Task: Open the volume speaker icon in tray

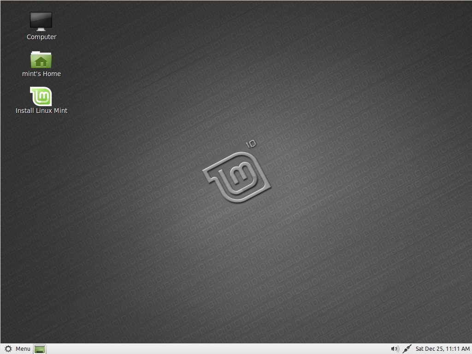Action: (395, 349)
